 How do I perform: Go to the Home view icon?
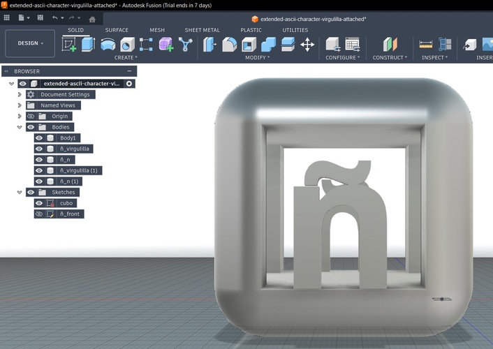coord(92,20)
